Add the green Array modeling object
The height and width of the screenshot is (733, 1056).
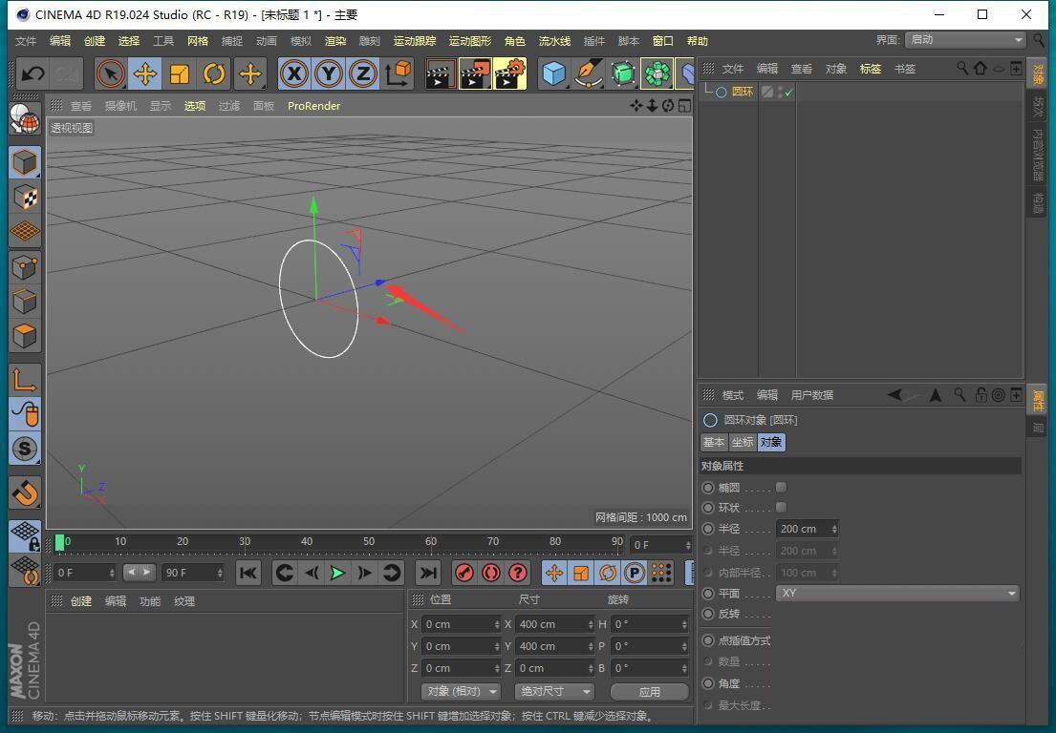657,73
